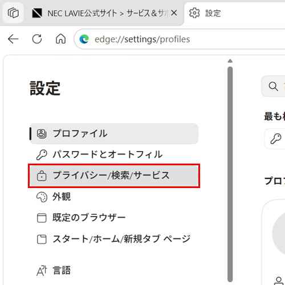
Task: Click the Edge logo in address bar
Action: coord(84,39)
